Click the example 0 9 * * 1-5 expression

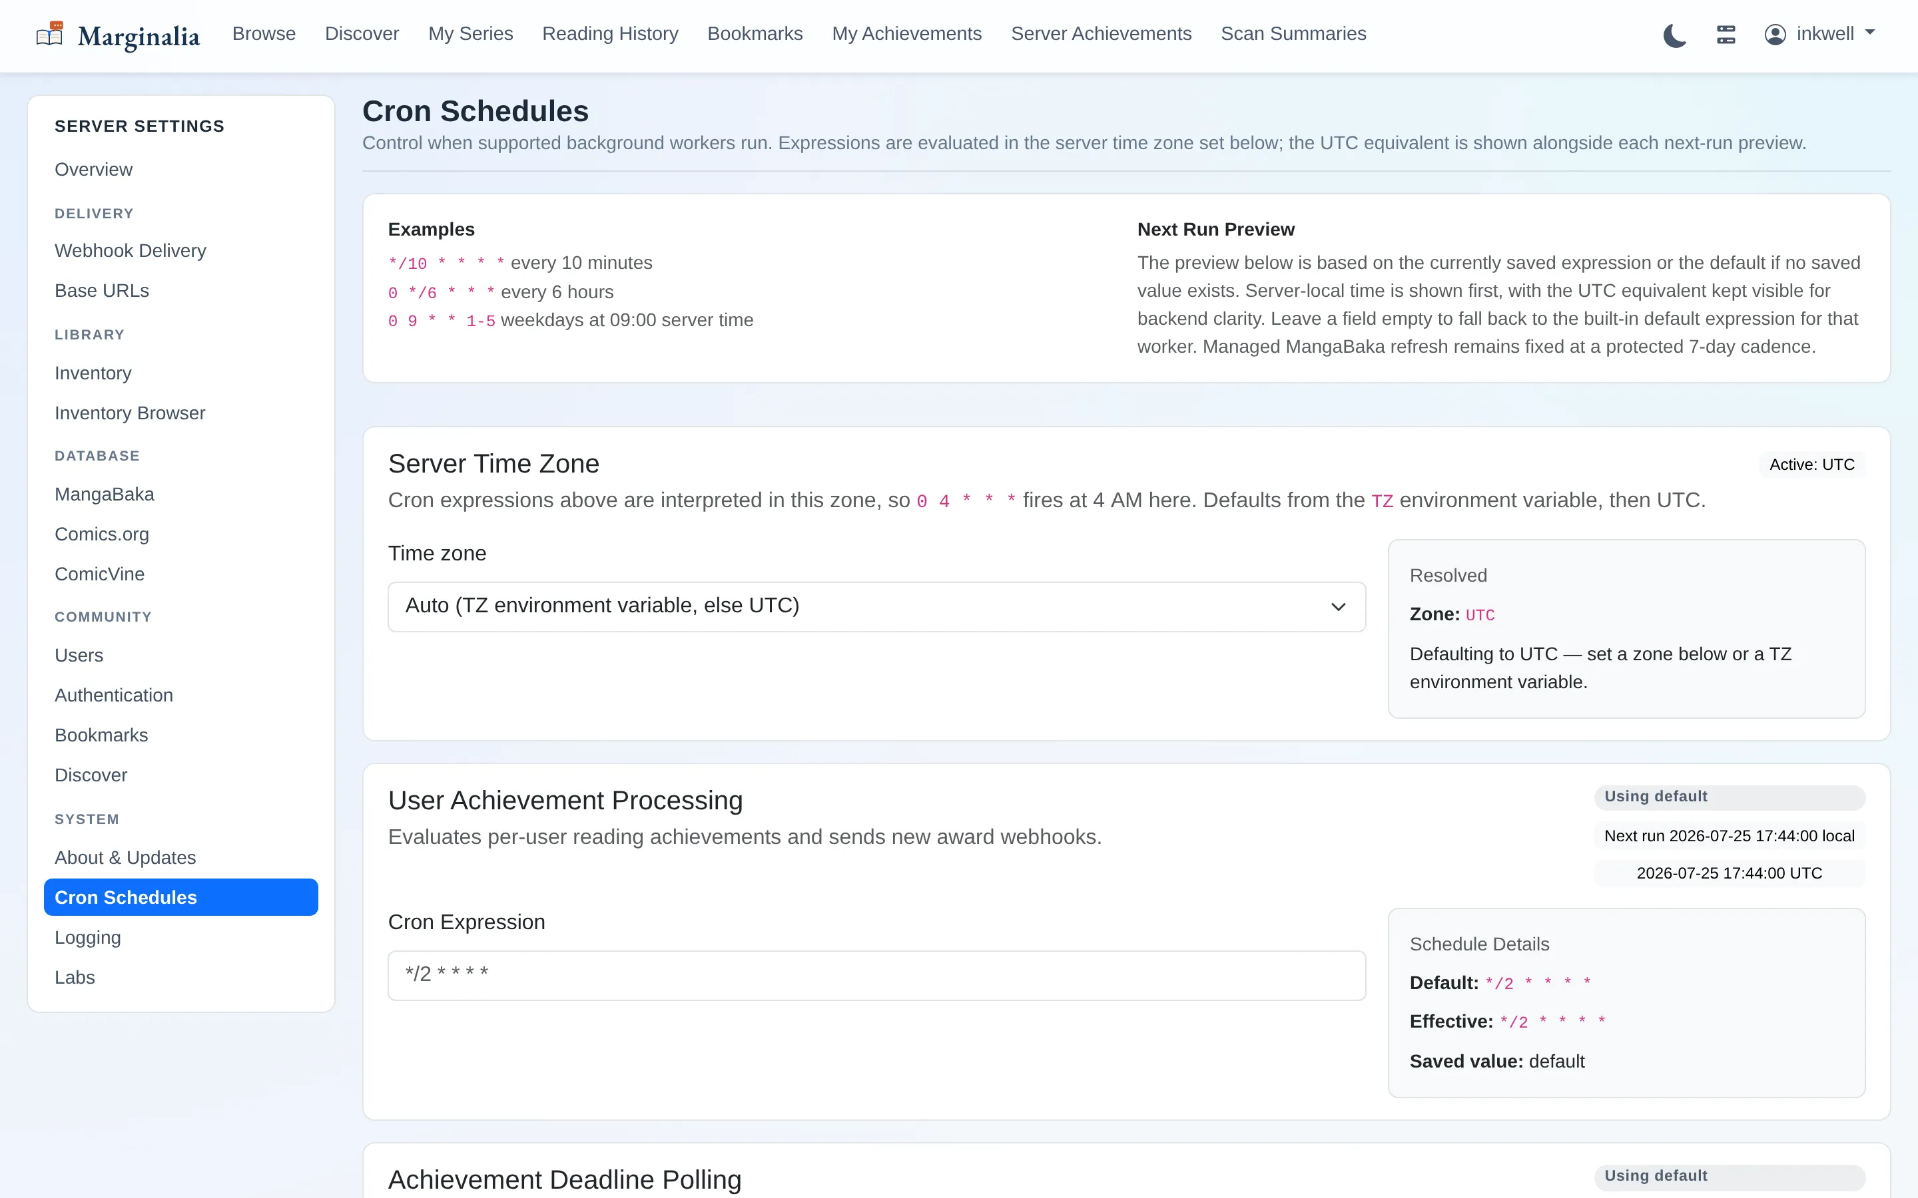click(442, 321)
